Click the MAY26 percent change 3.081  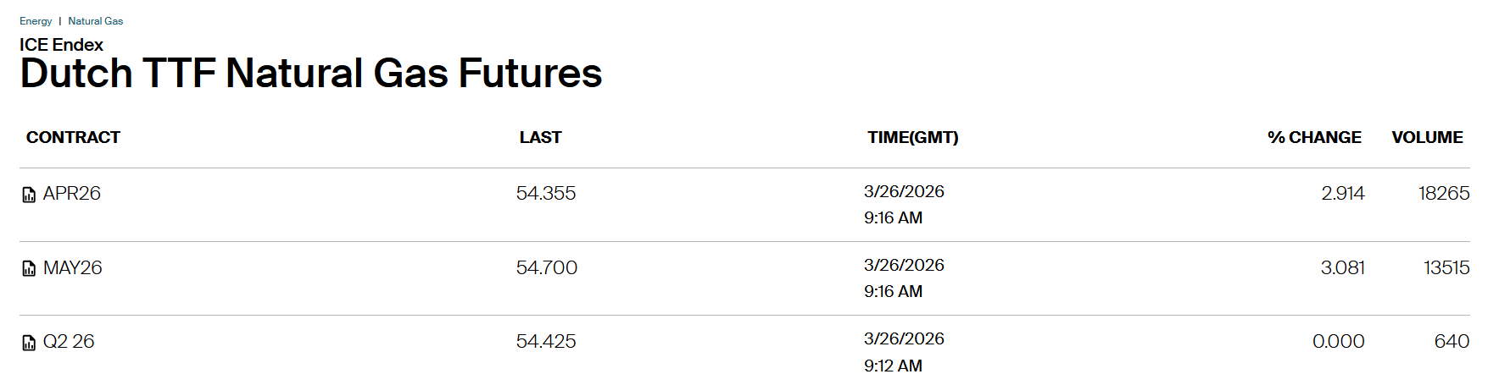pyautogui.click(x=1343, y=268)
